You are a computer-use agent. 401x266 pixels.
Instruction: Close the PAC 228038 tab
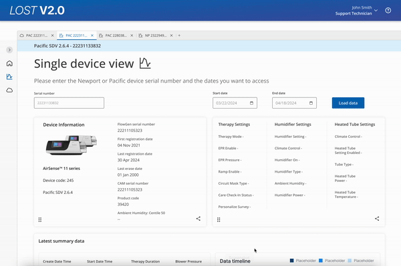(x=132, y=35)
